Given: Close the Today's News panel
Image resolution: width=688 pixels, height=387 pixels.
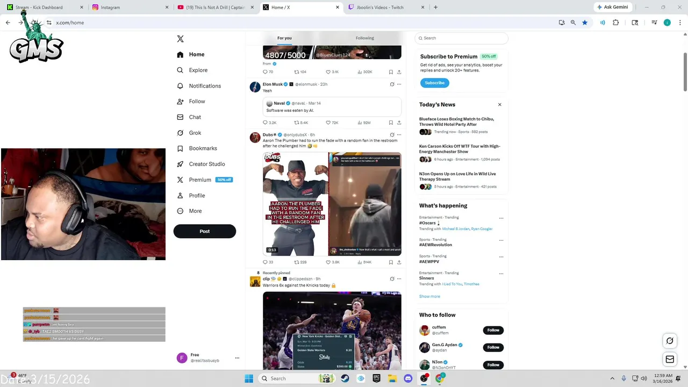Looking at the screenshot, I should [499, 105].
